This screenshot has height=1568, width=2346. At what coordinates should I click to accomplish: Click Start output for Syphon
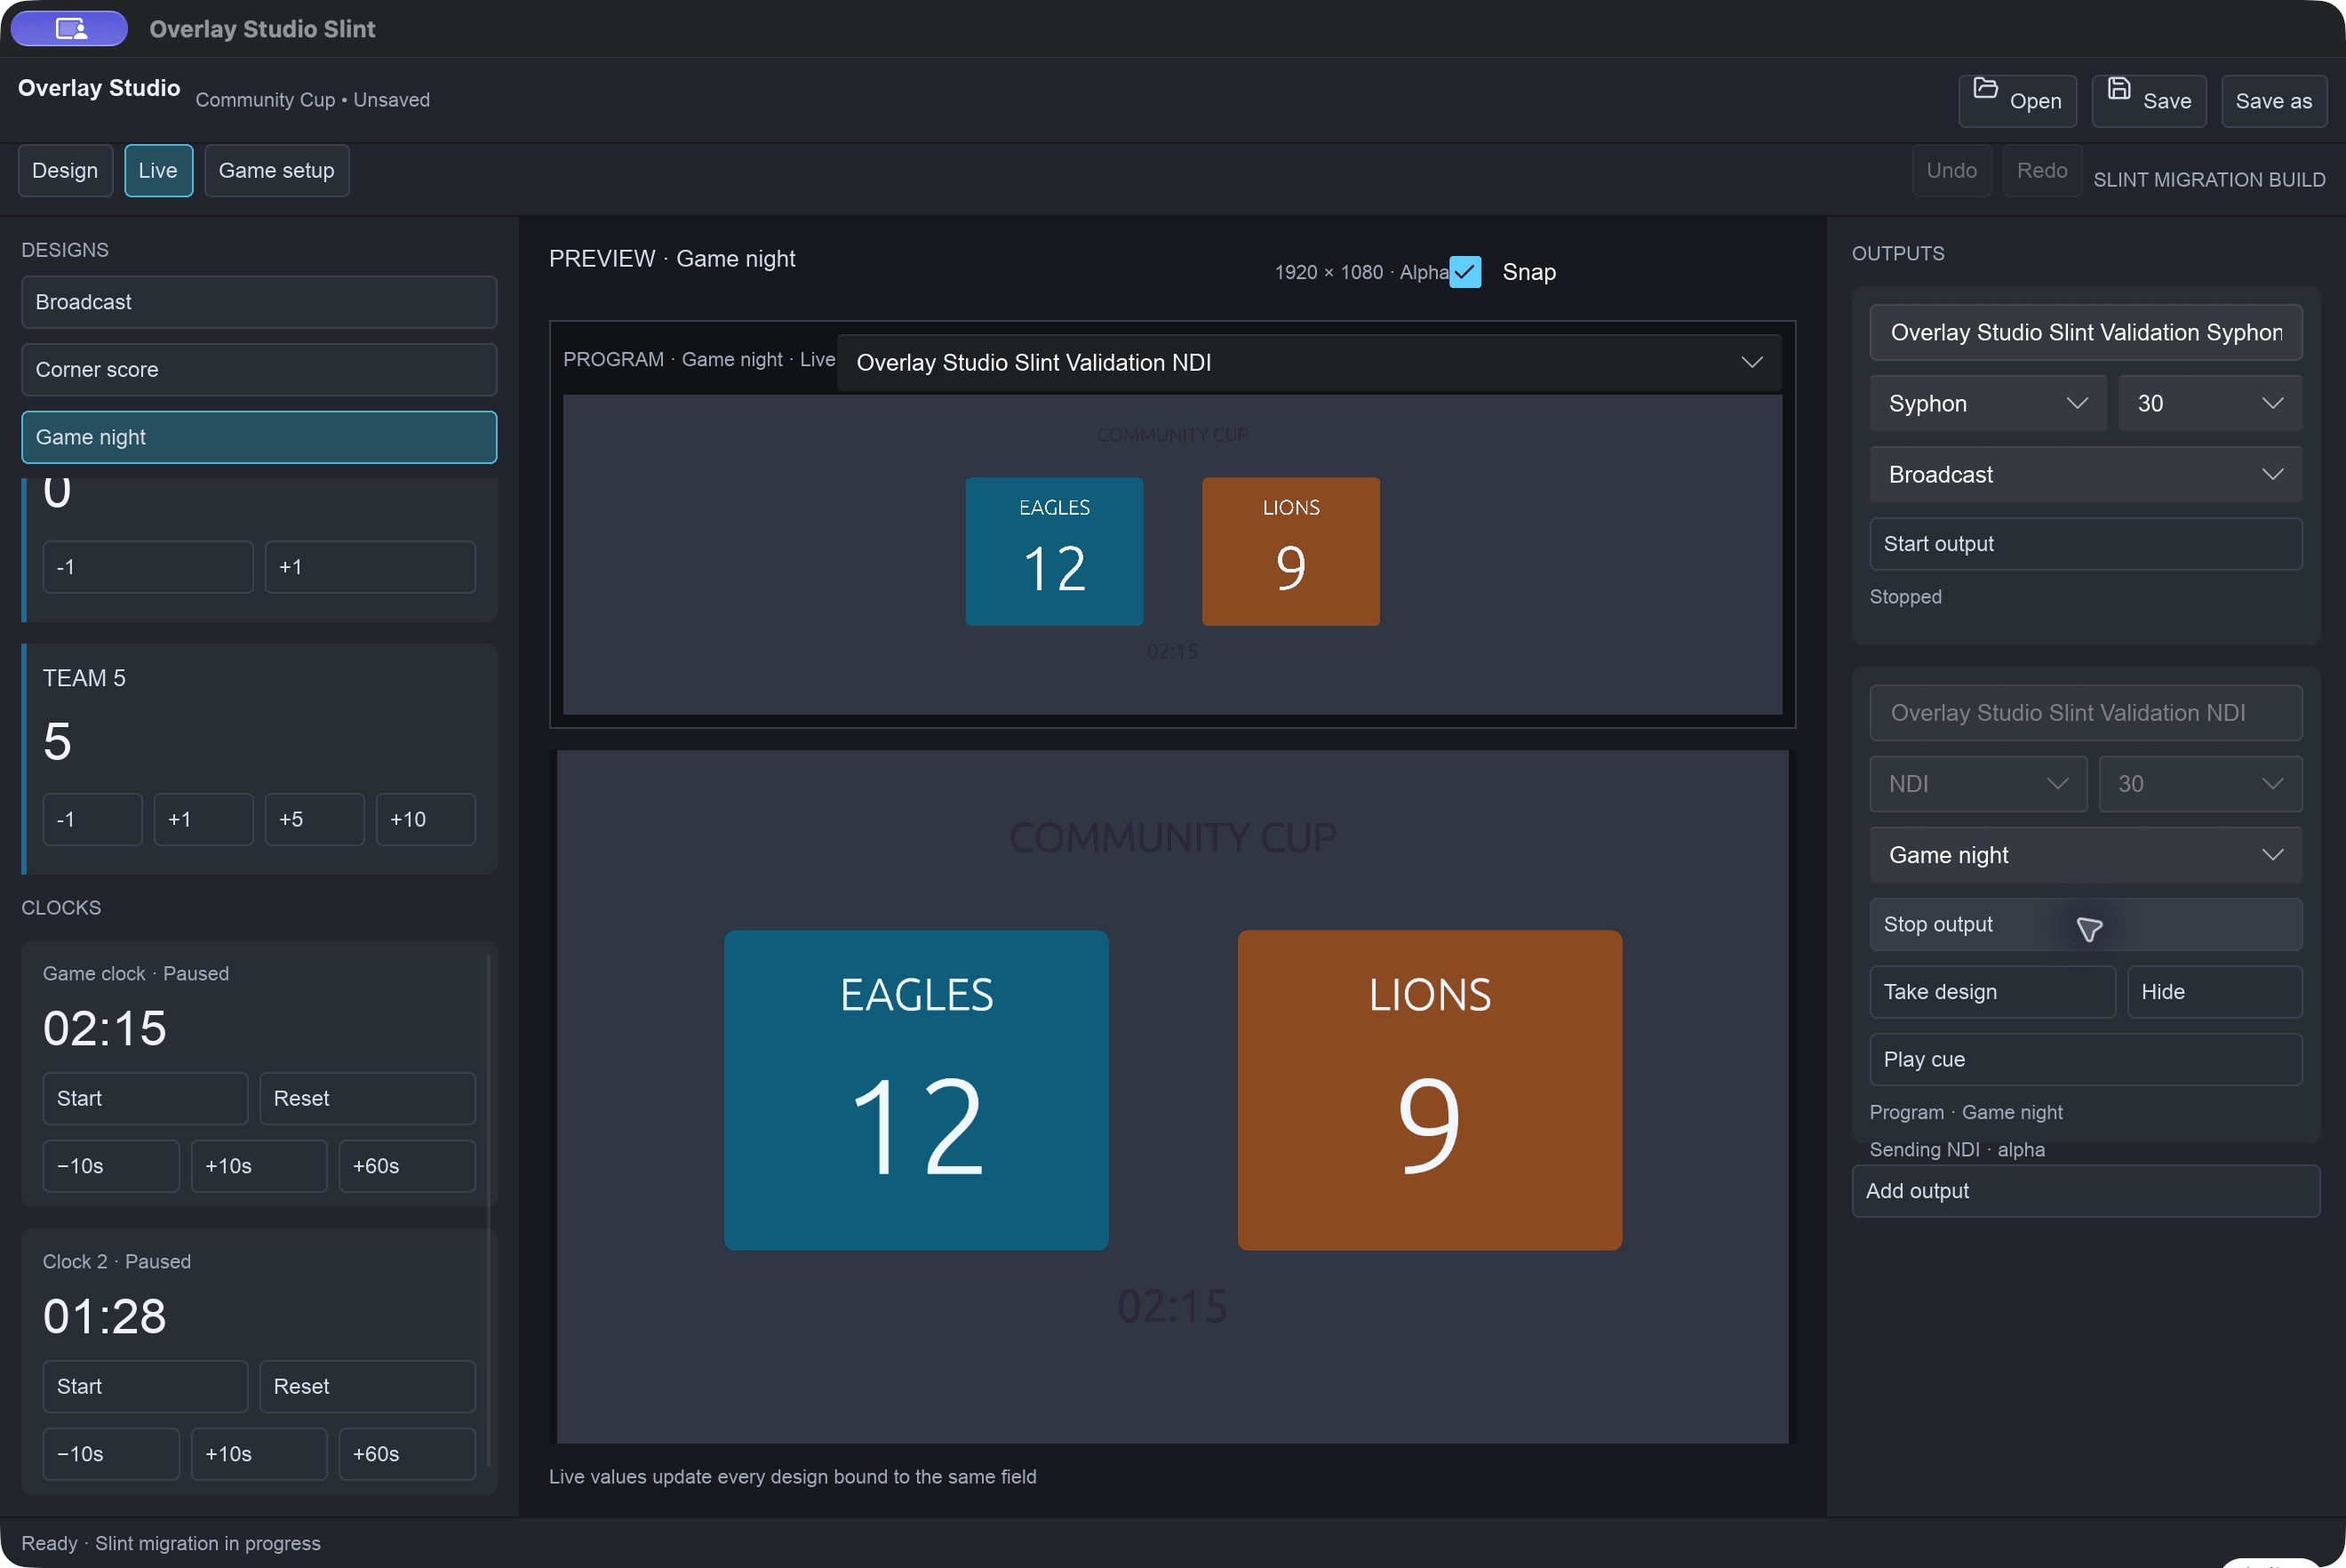(2085, 544)
